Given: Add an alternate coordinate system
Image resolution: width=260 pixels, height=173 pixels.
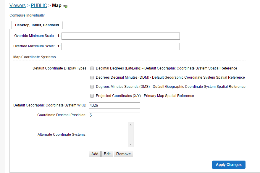Looking at the screenshot, I should point(95,154).
